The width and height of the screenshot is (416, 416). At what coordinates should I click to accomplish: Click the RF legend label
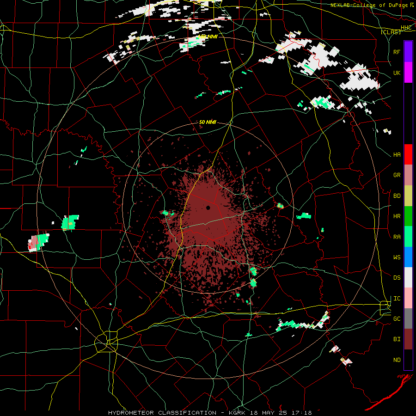coord(397,52)
